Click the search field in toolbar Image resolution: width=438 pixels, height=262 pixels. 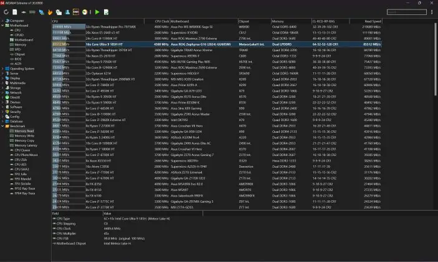coord(407,12)
